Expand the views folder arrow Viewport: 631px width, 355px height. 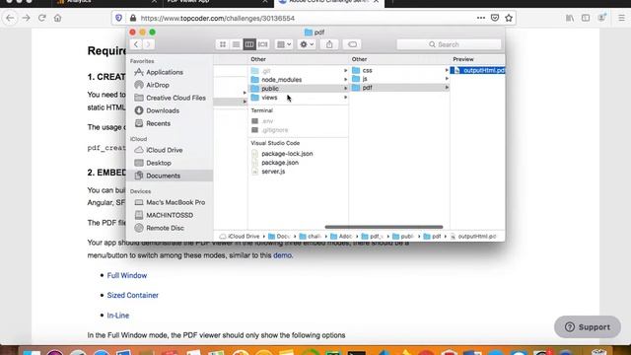coord(345,98)
